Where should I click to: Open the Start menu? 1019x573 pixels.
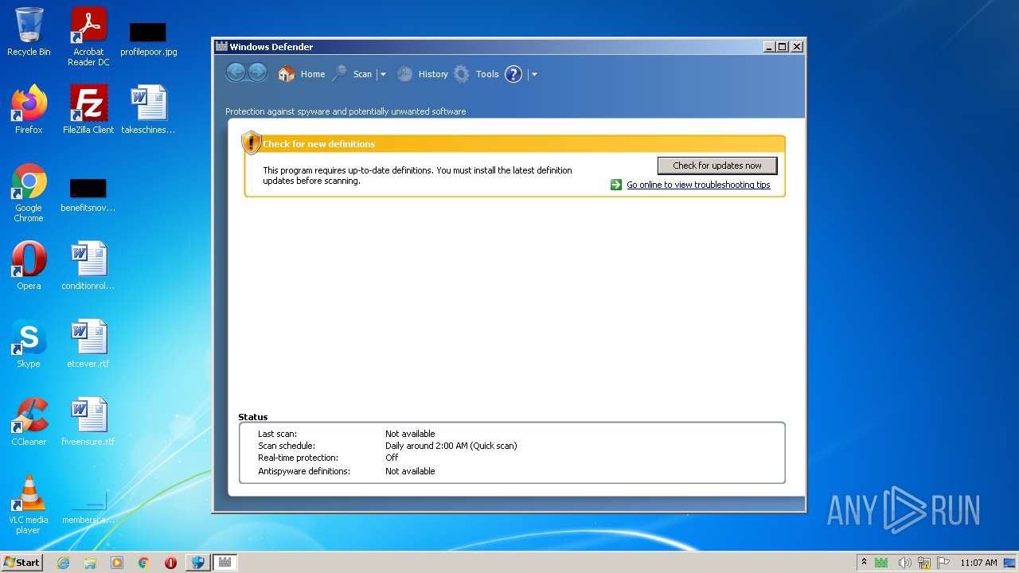pyautogui.click(x=21, y=562)
